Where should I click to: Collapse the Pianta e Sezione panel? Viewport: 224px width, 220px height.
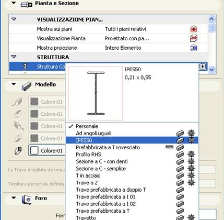pos(14,3)
